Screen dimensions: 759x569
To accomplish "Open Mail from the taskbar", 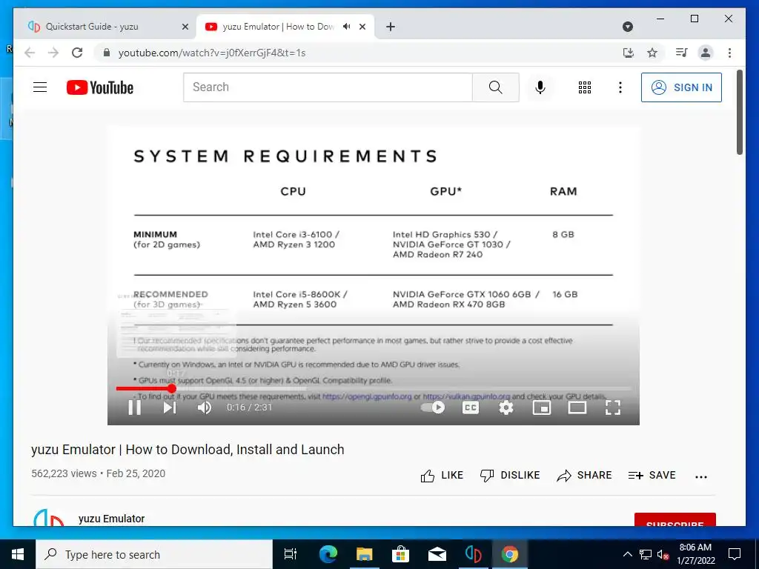I will [437, 554].
